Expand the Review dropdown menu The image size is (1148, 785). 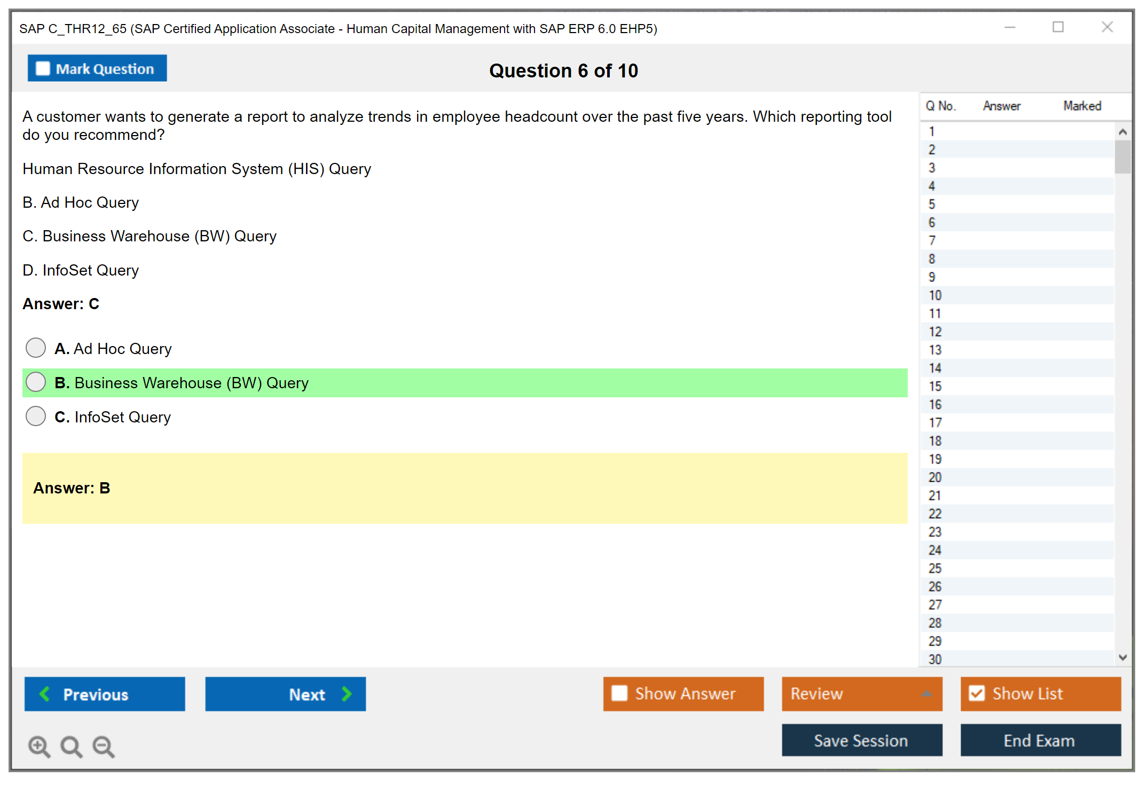[926, 694]
